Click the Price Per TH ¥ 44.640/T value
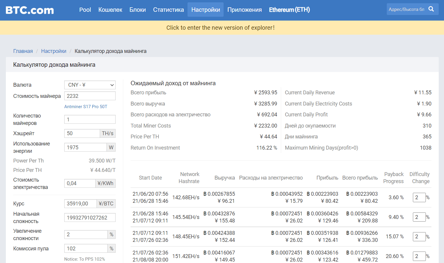The width and height of the screenshot is (444, 263). (103, 170)
